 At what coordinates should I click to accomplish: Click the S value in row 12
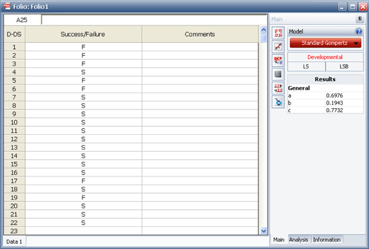pyautogui.click(x=83, y=139)
